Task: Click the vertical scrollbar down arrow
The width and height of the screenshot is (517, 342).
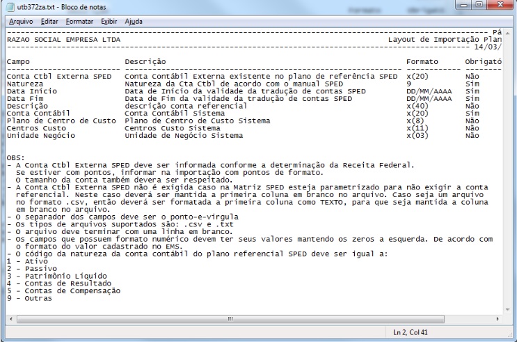Action: pyautogui.click(x=507, y=310)
